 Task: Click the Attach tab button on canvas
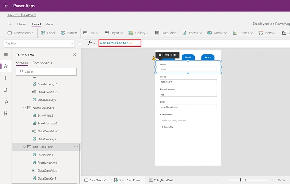pos(208,57)
